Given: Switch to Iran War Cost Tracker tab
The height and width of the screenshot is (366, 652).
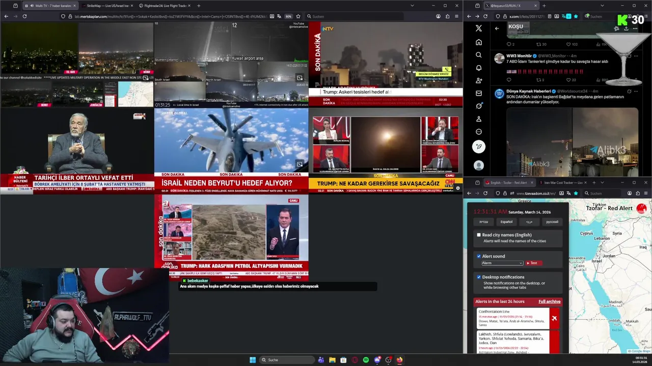Looking at the screenshot, I should [563, 182].
